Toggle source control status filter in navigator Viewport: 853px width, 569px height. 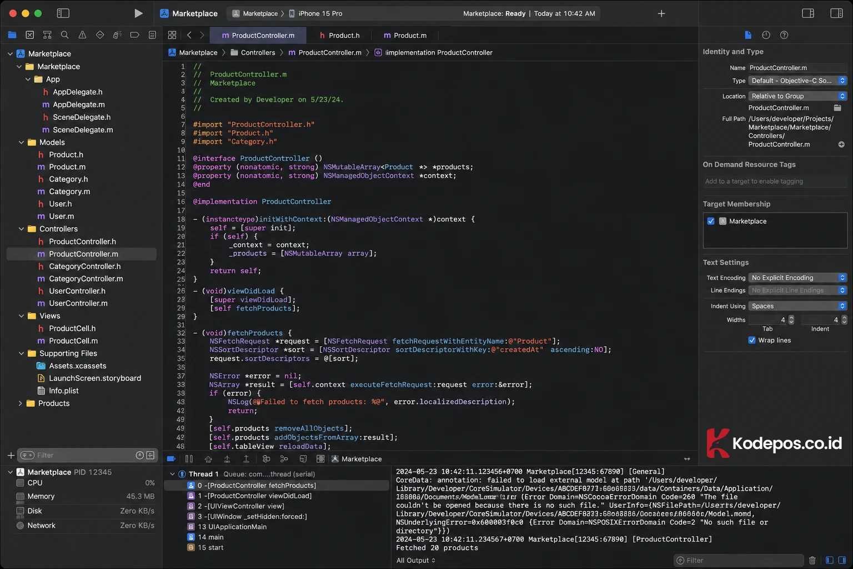pos(150,455)
